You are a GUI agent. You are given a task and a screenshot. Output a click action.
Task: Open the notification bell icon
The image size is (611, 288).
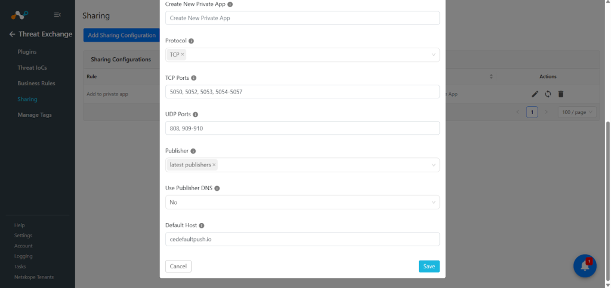(585, 266)
